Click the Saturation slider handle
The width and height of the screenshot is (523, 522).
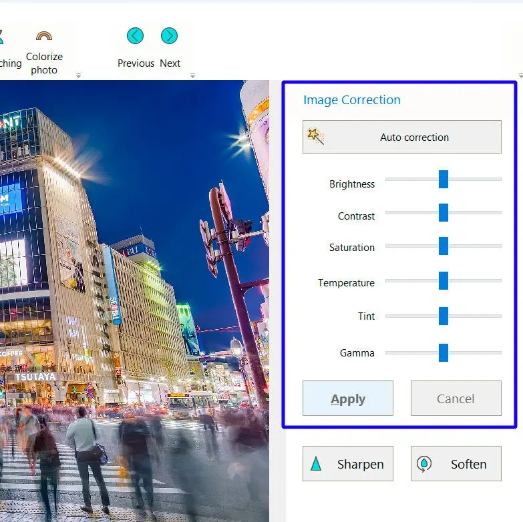click(443, 246)
